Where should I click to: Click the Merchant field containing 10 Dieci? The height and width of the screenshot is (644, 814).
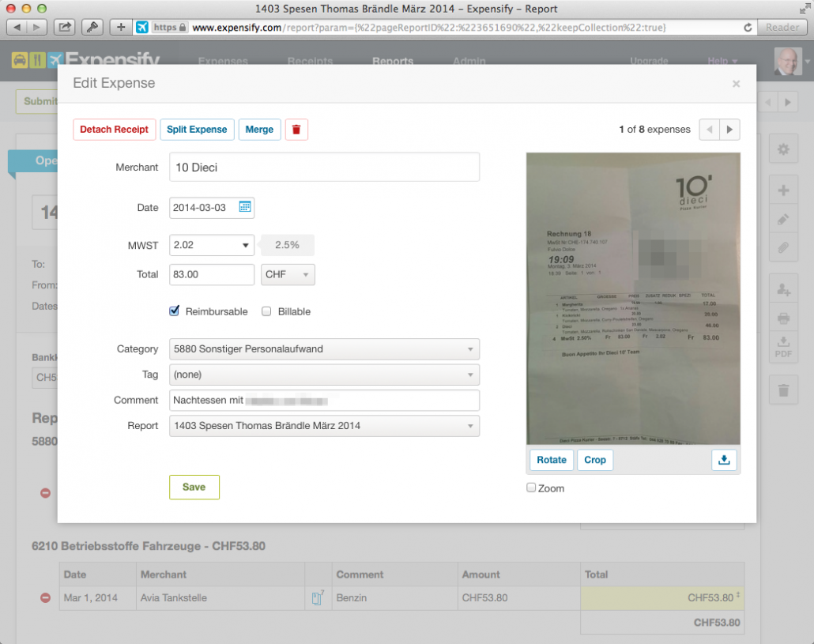324,167
